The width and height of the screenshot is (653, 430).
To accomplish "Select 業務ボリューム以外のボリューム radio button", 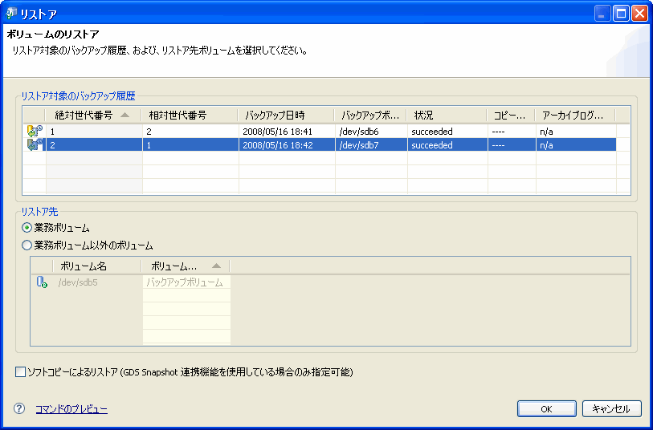I will (x=27, y=245).
